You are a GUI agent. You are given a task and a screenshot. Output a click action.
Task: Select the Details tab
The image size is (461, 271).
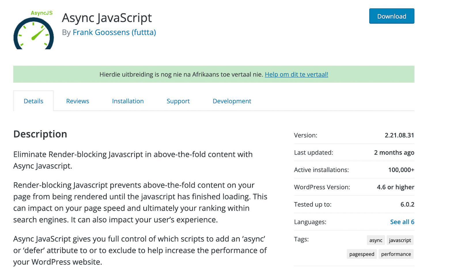coord(33,101)
